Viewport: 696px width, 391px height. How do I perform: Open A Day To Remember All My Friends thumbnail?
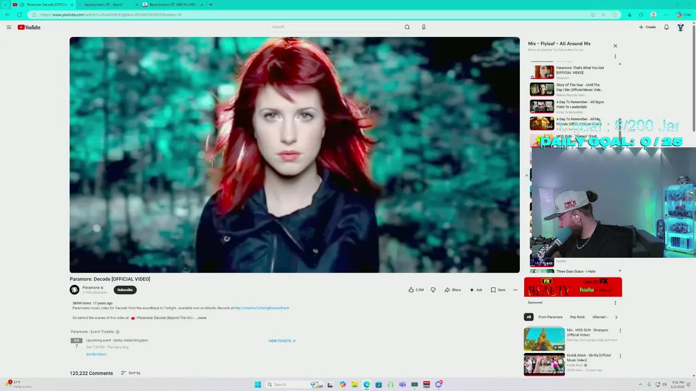coord(542,123)
